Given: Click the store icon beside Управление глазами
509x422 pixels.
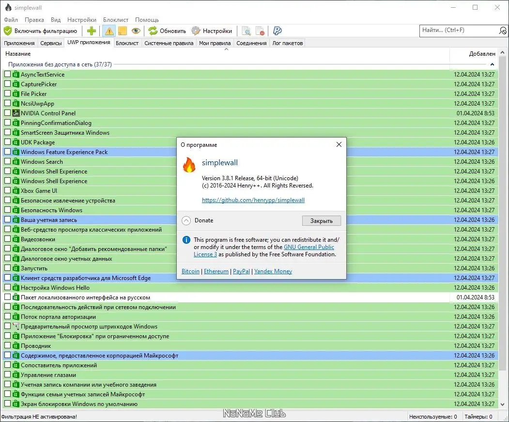Looking at the screenshot, I should [15, 375].
